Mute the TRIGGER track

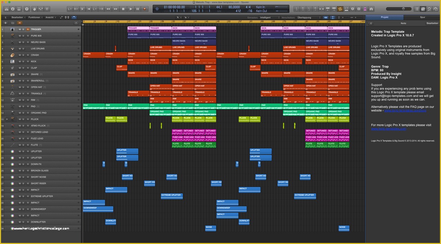[x=20, y=29]
